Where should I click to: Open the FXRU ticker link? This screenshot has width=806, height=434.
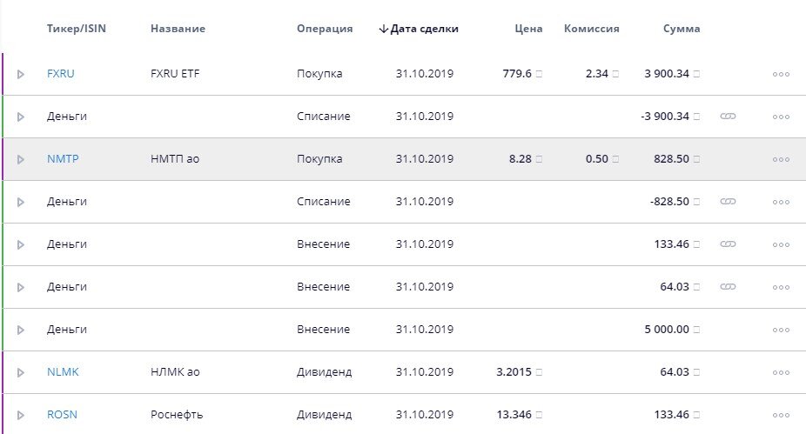click(61, 74)
